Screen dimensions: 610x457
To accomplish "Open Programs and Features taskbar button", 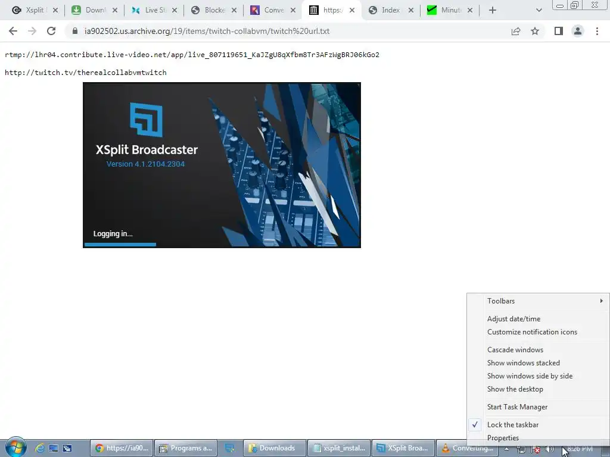I will click(186, 448).
